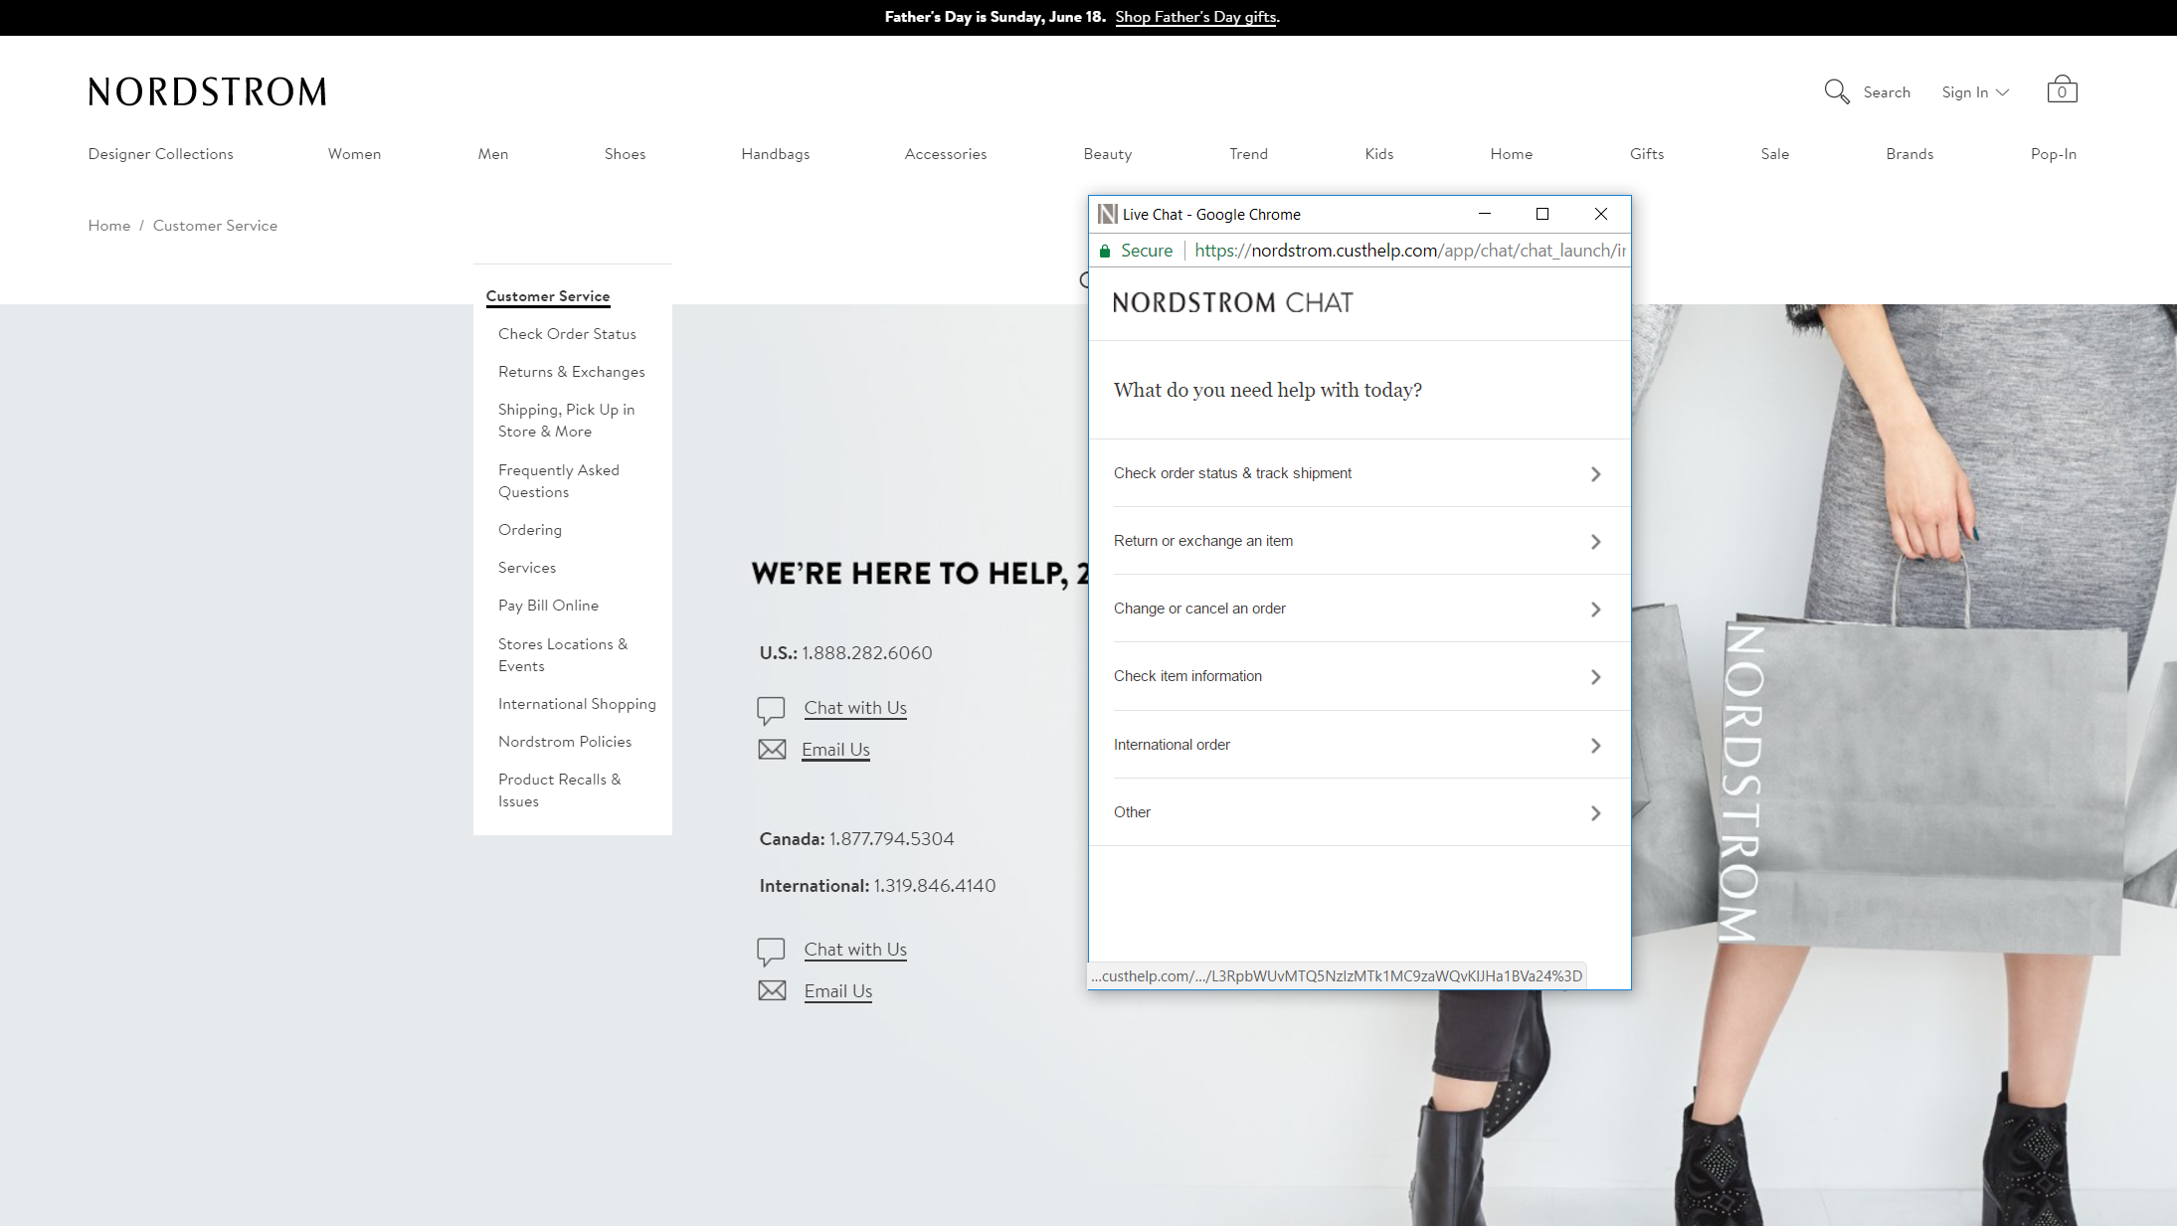Viewport: 2177px width, 1226px height.
Task: Open Check order status chevron
Action: tap(1595, 474)
